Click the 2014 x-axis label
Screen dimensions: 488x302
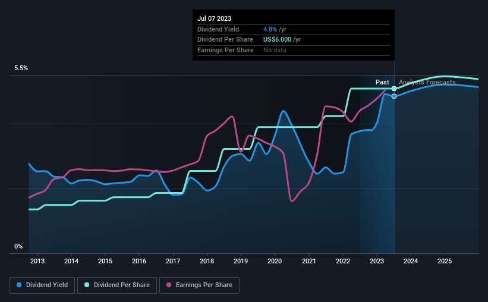point(71,261)
